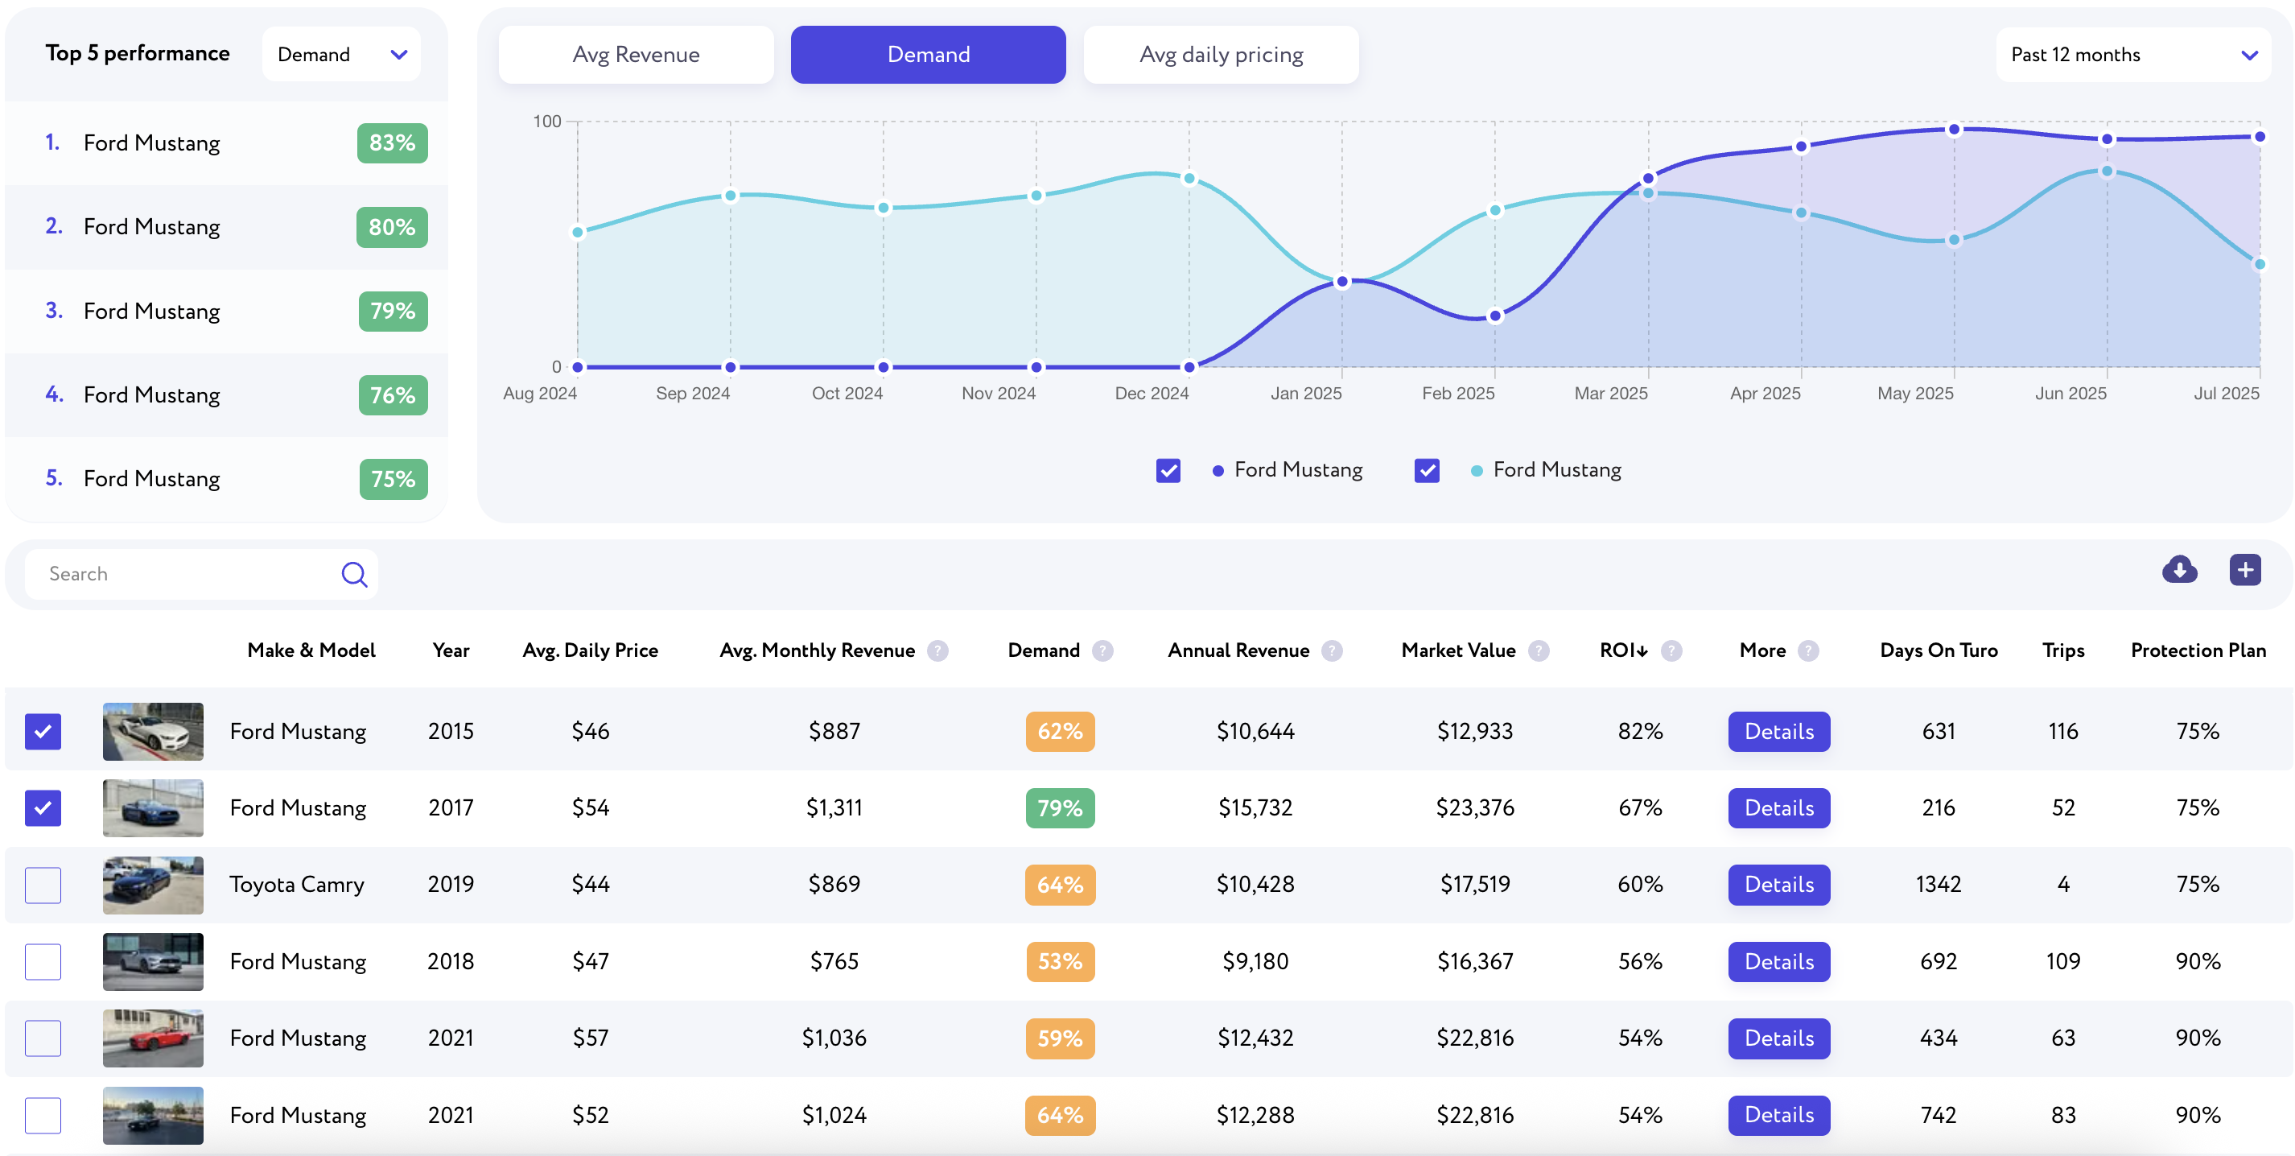The image size is (2295, 1156).
Task: Check the $52 Ford Mustang 2021 row
Action: click(x=43, y=1115)
